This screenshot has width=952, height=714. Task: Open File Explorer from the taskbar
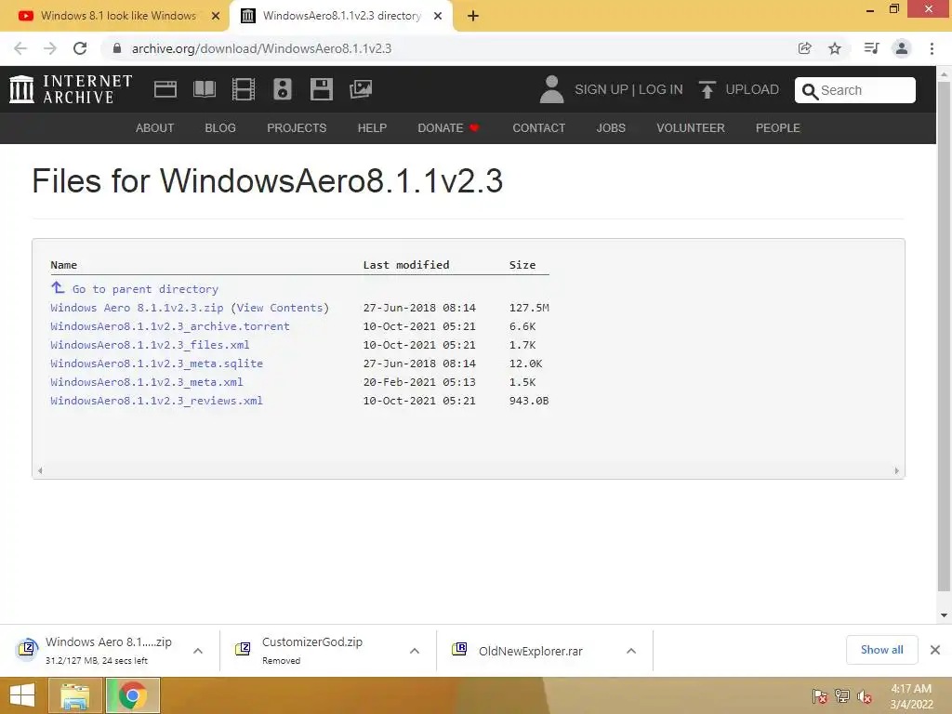[76, 695]
